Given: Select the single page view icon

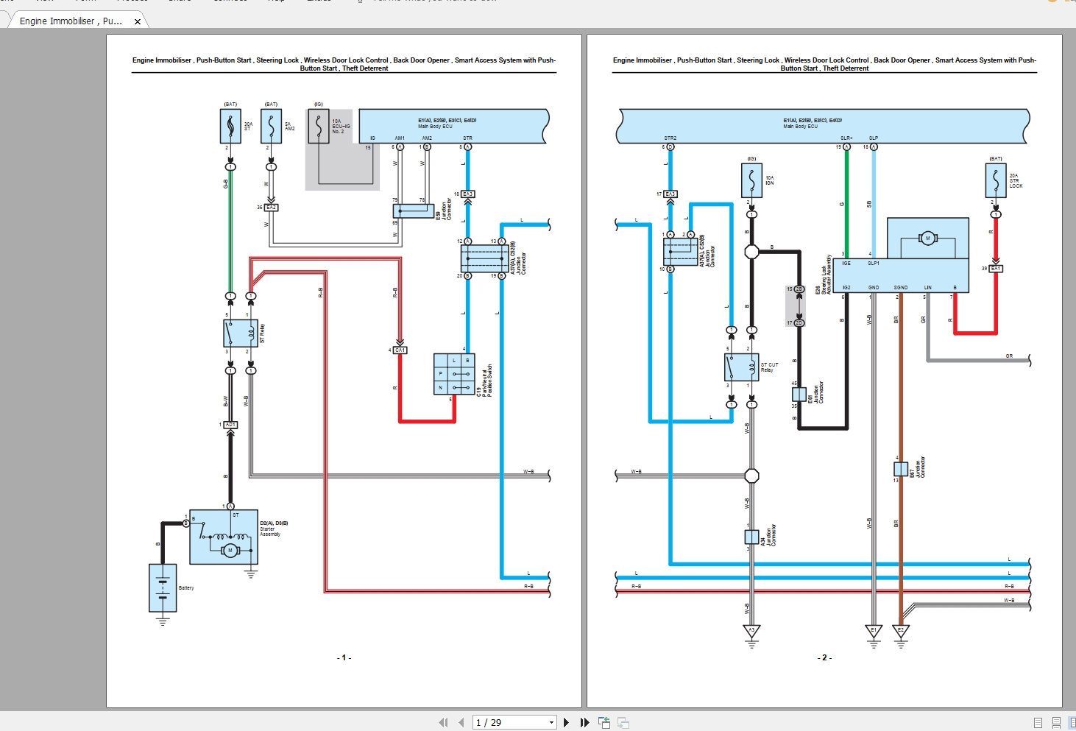Looking at the screenshot, I should (x=1038, y=723).
